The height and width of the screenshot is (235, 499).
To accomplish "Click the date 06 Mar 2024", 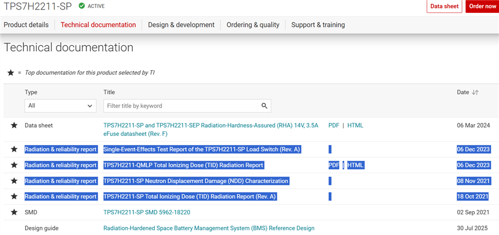I will 473,126.
